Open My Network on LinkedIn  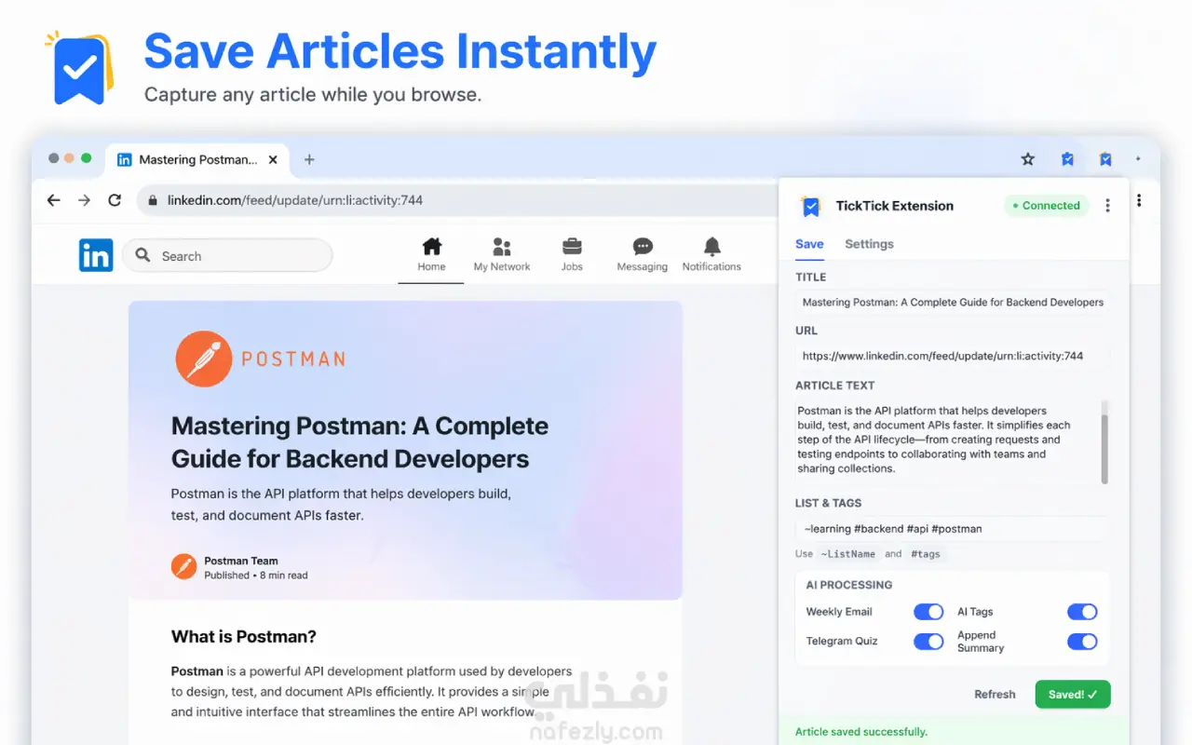click(502, 254)
